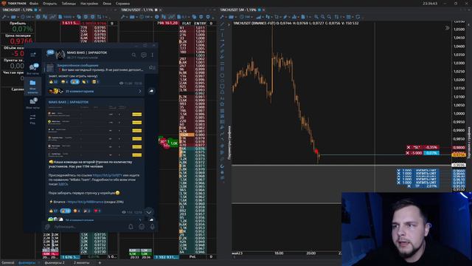Cancel the TP 2.07% order line
This screenshot has height=266, width=472.
(x=409, y=186)
